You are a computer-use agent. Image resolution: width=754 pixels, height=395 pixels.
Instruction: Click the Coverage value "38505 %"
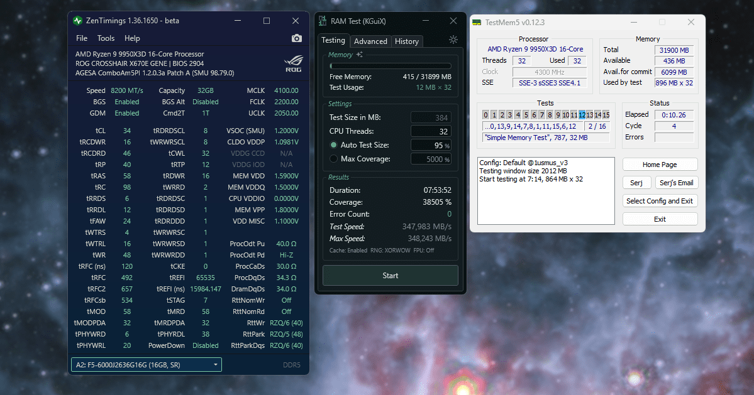(437, 202)
